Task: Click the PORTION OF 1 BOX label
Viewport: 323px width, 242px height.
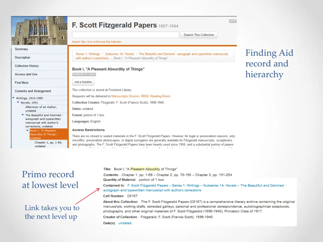Action: click(84, 74)
